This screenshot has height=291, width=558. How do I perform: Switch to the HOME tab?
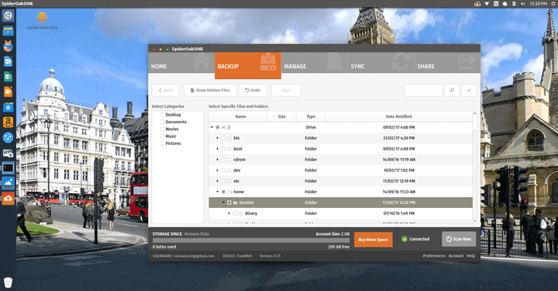tap(181, 63)
